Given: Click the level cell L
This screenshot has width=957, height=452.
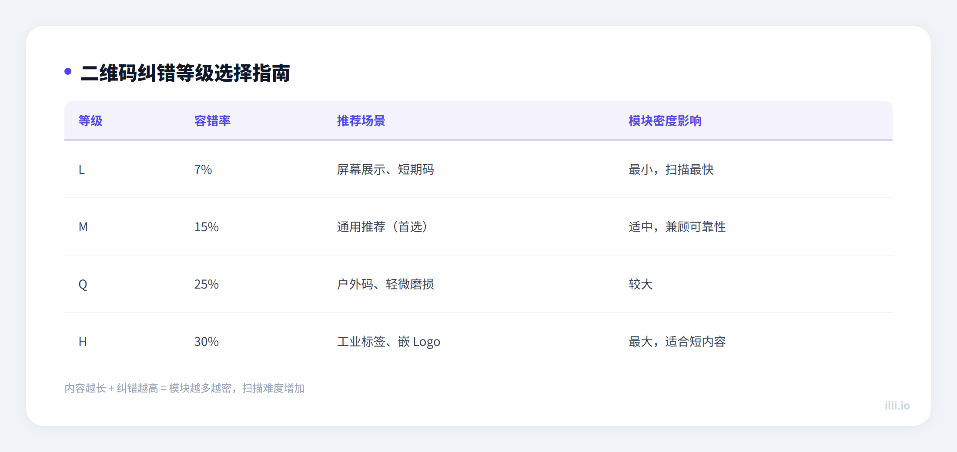Looking at the screenshot, I should click(x=82, y=169).
